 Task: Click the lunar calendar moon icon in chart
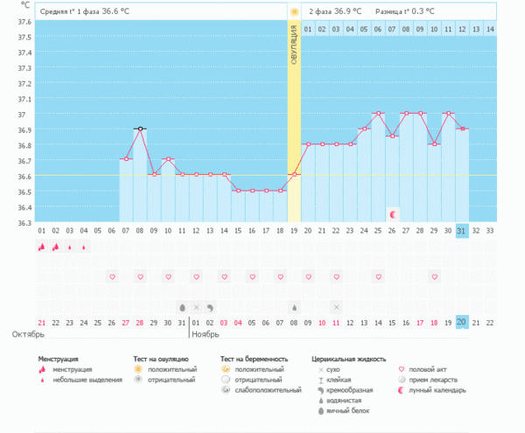tap(393, 214)
